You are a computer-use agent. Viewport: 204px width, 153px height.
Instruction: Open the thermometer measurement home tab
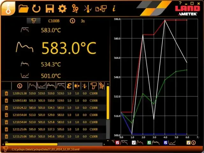(8, 8)
